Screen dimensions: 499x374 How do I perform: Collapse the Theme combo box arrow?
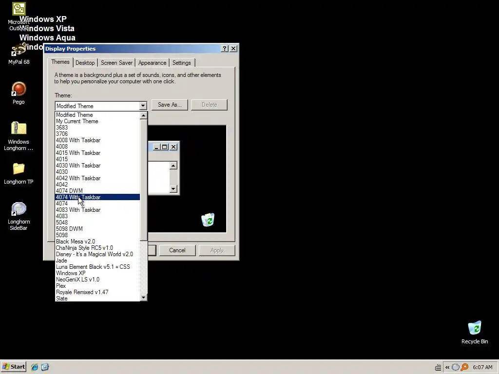click(x=143, y=106)
